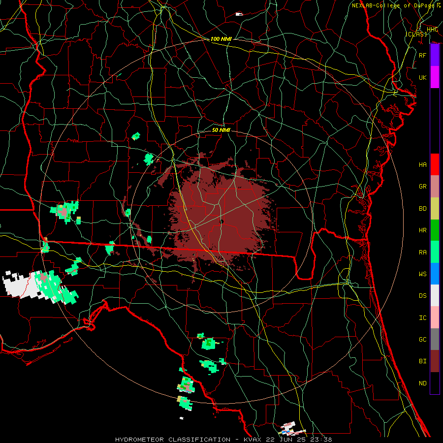Click the WS wet snow blue swatch
443x443 pixels.
[x=435, y=274]
